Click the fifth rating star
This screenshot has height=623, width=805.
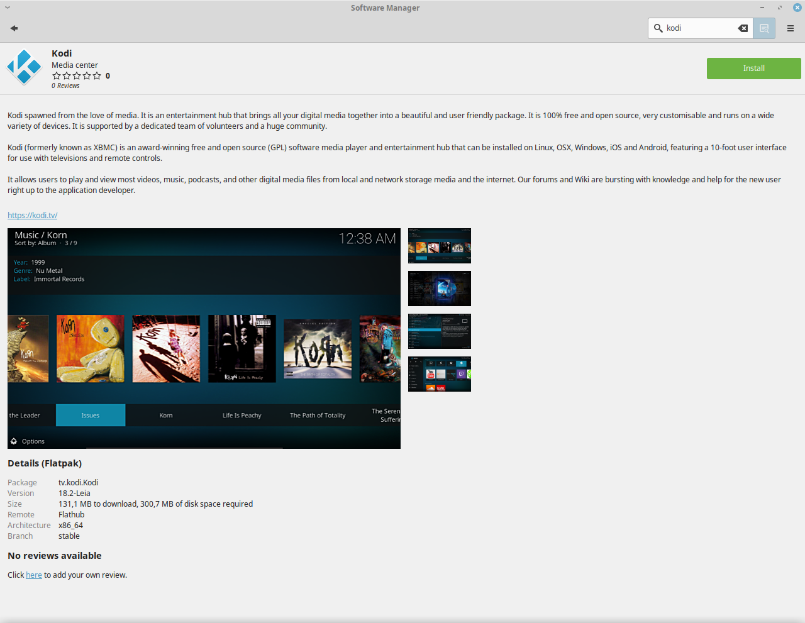point(97,76)
